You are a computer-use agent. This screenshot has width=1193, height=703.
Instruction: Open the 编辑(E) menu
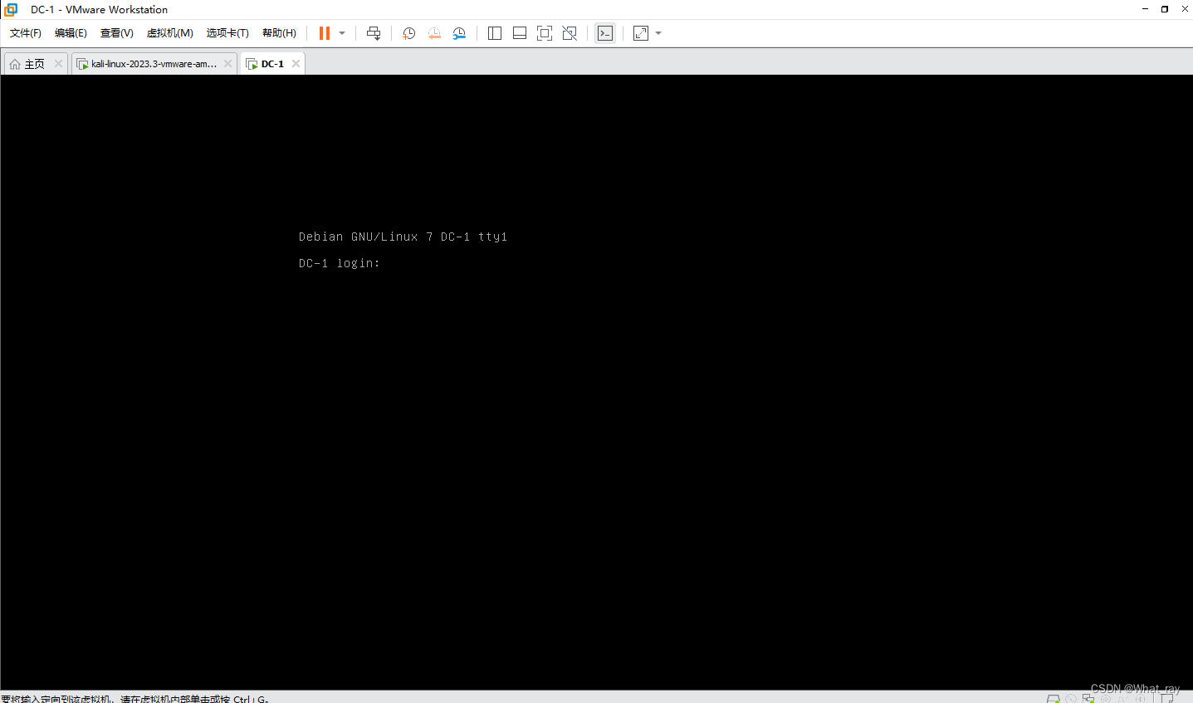click(x=71, y=33)
